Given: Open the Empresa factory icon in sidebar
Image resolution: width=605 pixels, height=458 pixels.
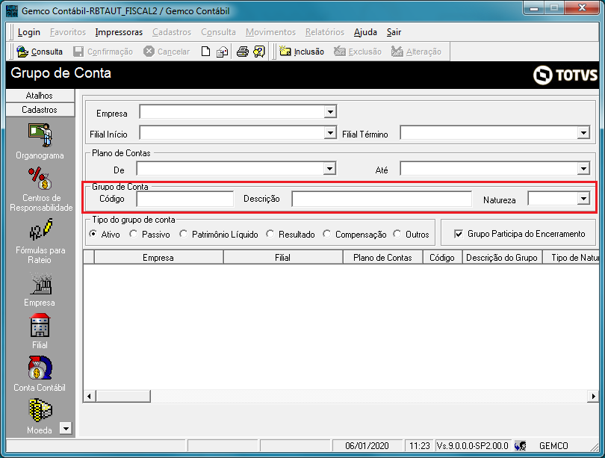Looking at the screenshot, I should pyautogui.click(x=40, y=284).
